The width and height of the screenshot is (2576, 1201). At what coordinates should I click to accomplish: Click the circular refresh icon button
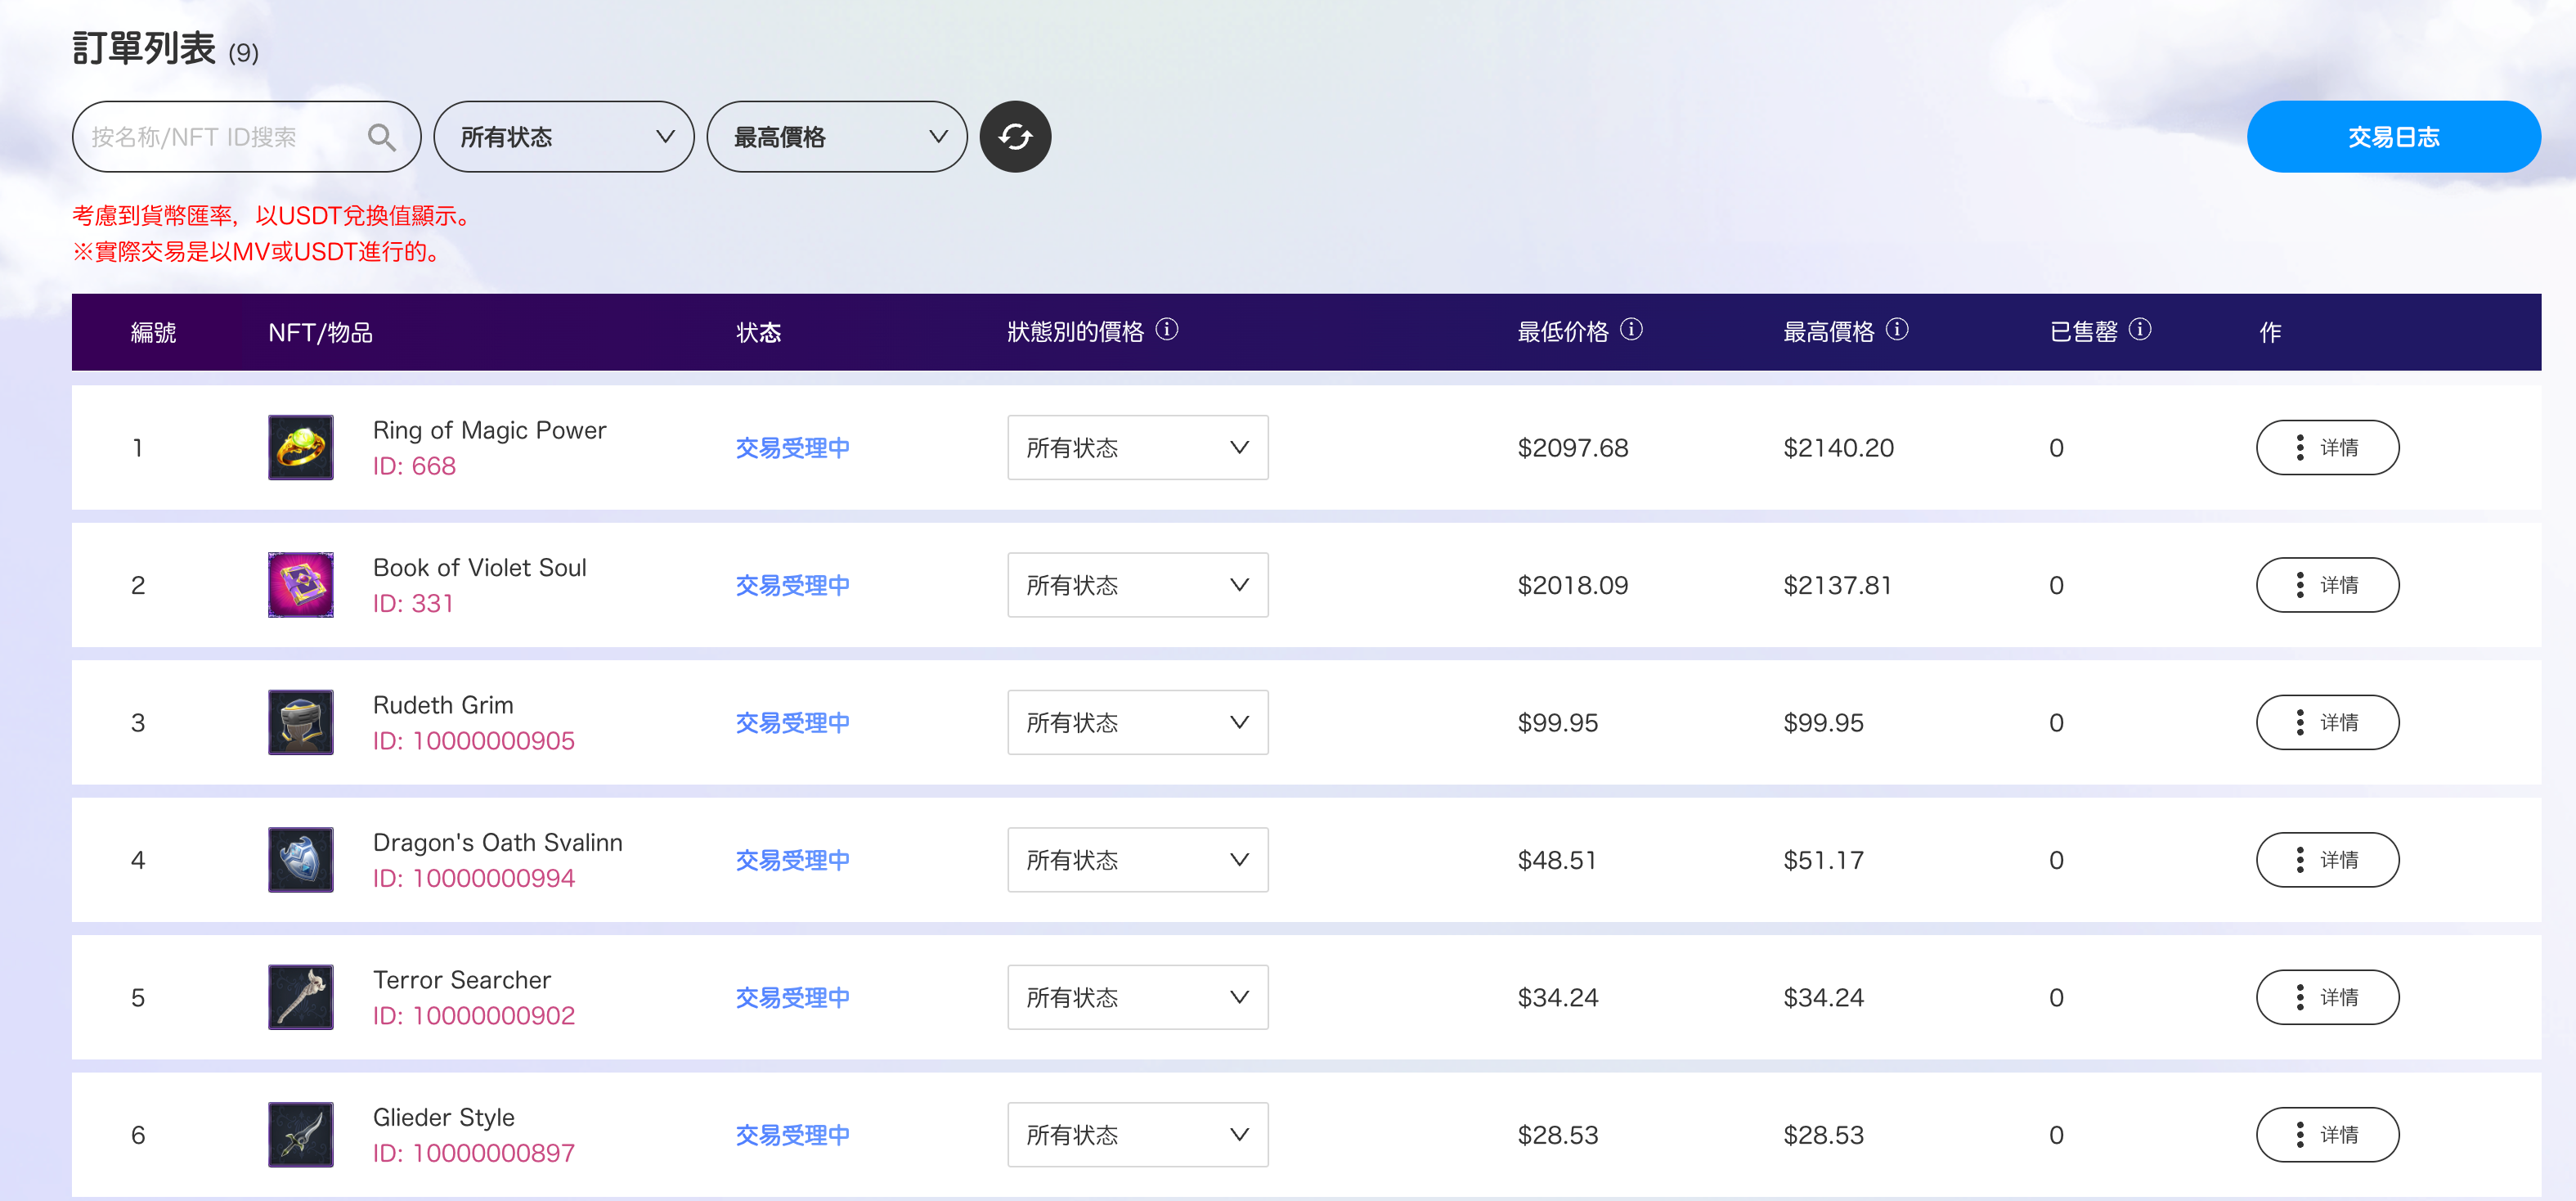tap(1015, 137)
